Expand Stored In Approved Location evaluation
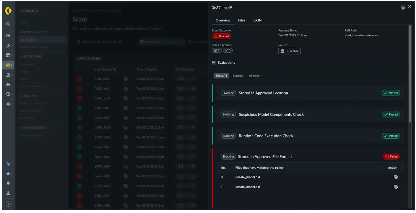Screen dimensions: 416x213 point(263,93)
